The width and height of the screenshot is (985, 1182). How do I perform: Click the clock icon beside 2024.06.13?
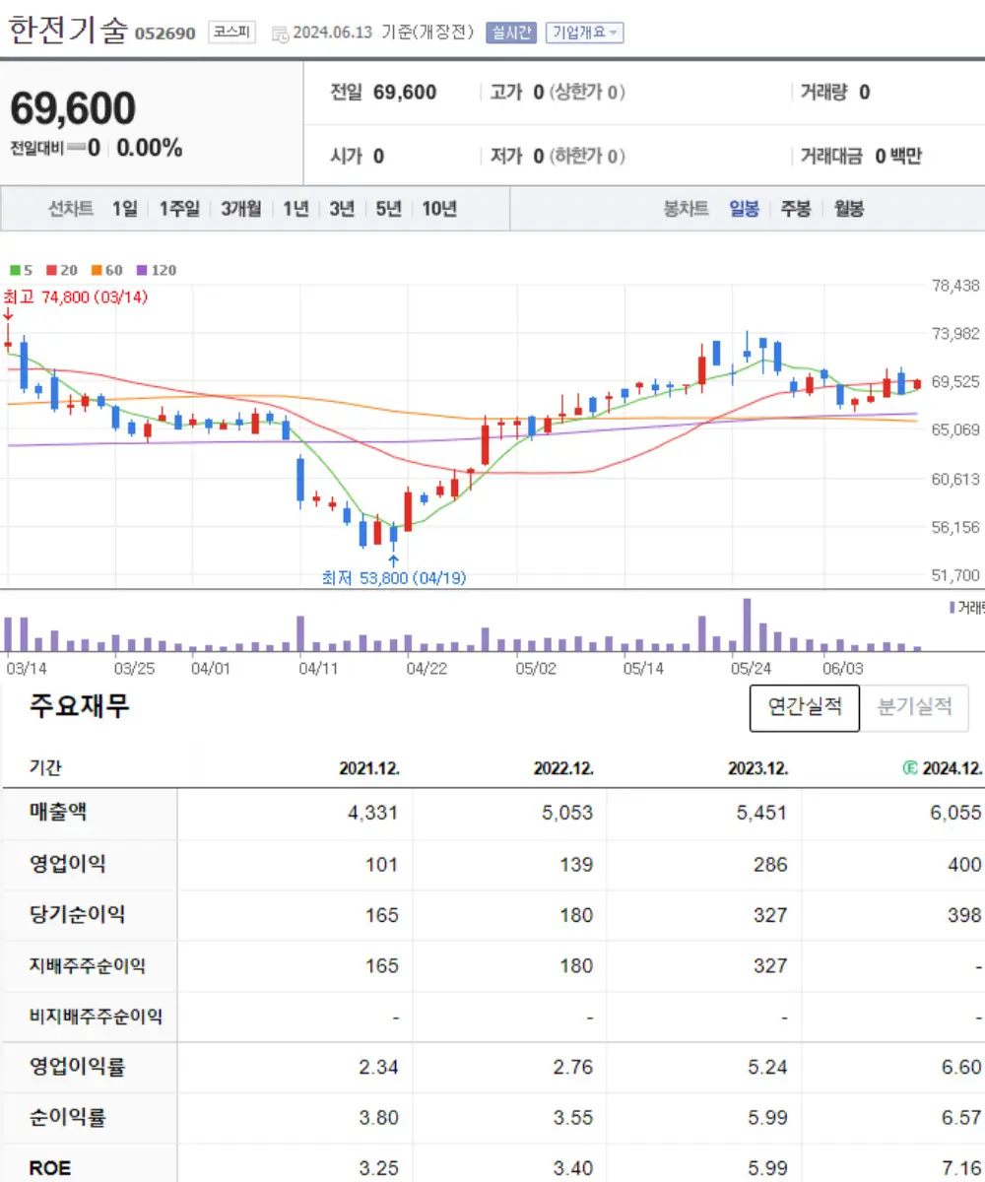click(x=279, y=33)
